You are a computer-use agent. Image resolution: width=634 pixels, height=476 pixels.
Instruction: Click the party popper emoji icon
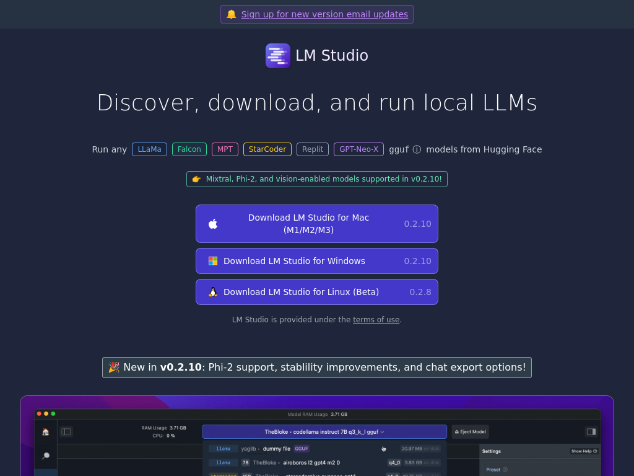[114, 367]
